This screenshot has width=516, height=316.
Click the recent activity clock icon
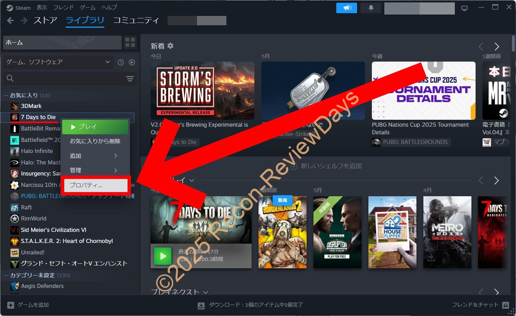(x=121, y=62)
